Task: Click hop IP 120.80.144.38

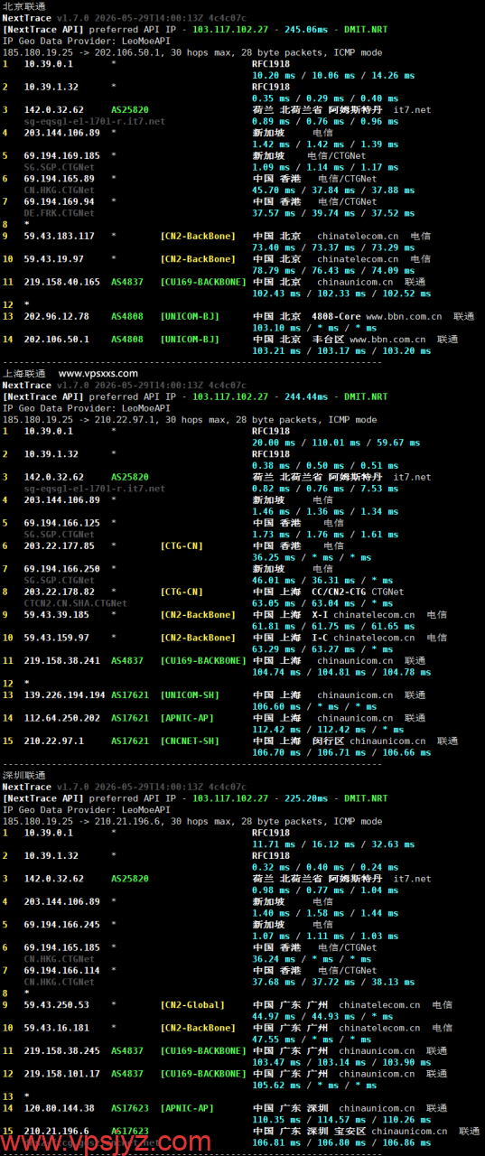Action: coord(59,1108)
